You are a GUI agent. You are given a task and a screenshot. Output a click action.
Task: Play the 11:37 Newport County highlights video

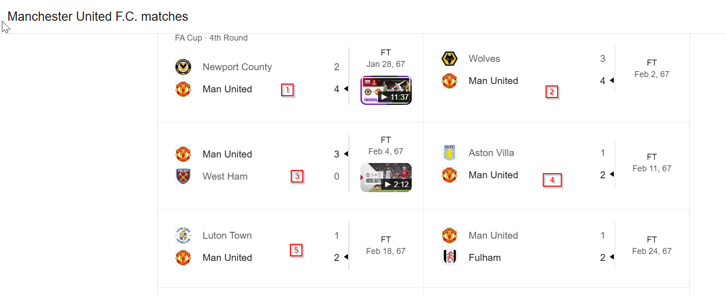pyautogui.click(x=386, y=91)
